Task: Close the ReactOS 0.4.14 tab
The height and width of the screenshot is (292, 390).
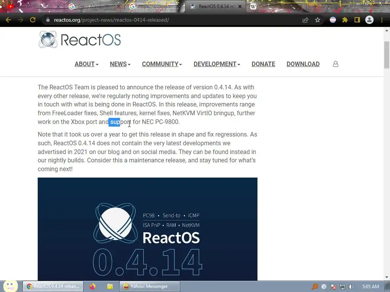Action: point(240,6)
